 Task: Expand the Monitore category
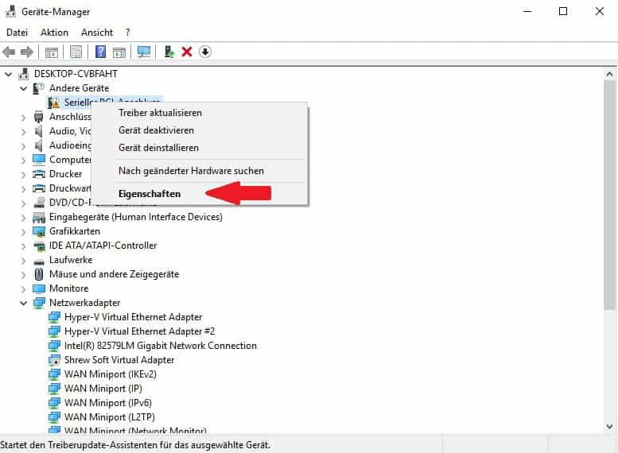pyautogui.click(x=24, y=288)
